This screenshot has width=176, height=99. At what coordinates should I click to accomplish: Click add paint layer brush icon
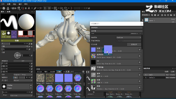pos(158,15)
